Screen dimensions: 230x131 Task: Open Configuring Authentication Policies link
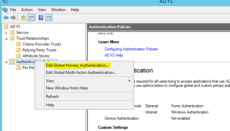(131, 49)
